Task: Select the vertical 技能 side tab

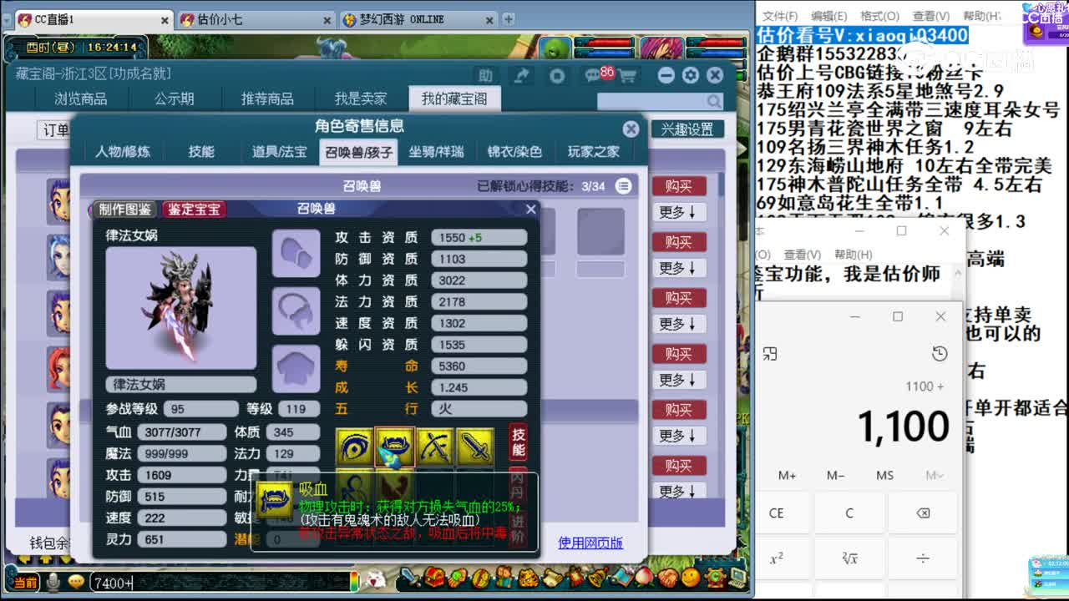Action: click(519, 442)
